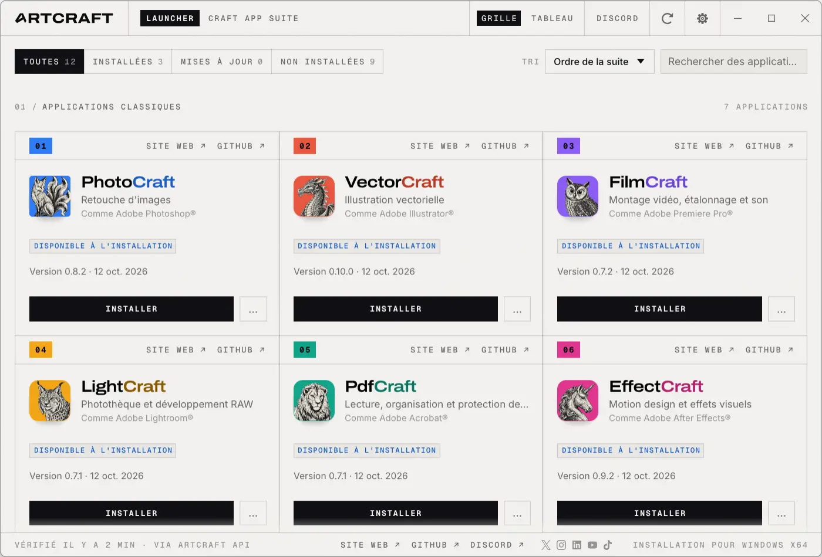The width and height of the screenshot is (822, 557).
Task: Open the X (Twitter) social icon
Action: [x=546, y=545]
